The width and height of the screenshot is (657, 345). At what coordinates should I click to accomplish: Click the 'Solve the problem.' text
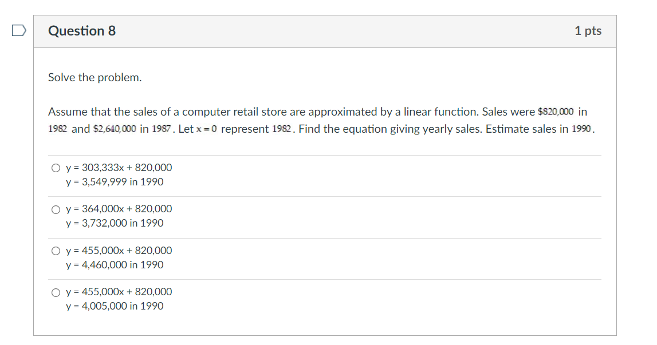(93, 77)
